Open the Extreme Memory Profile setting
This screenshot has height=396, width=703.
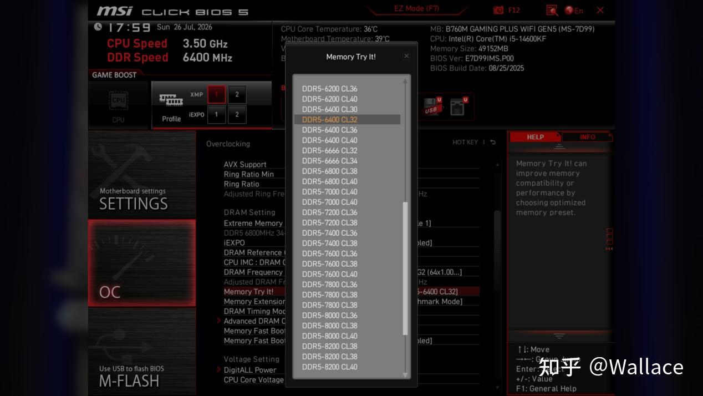pyautogui.click(x=351, y=223)
